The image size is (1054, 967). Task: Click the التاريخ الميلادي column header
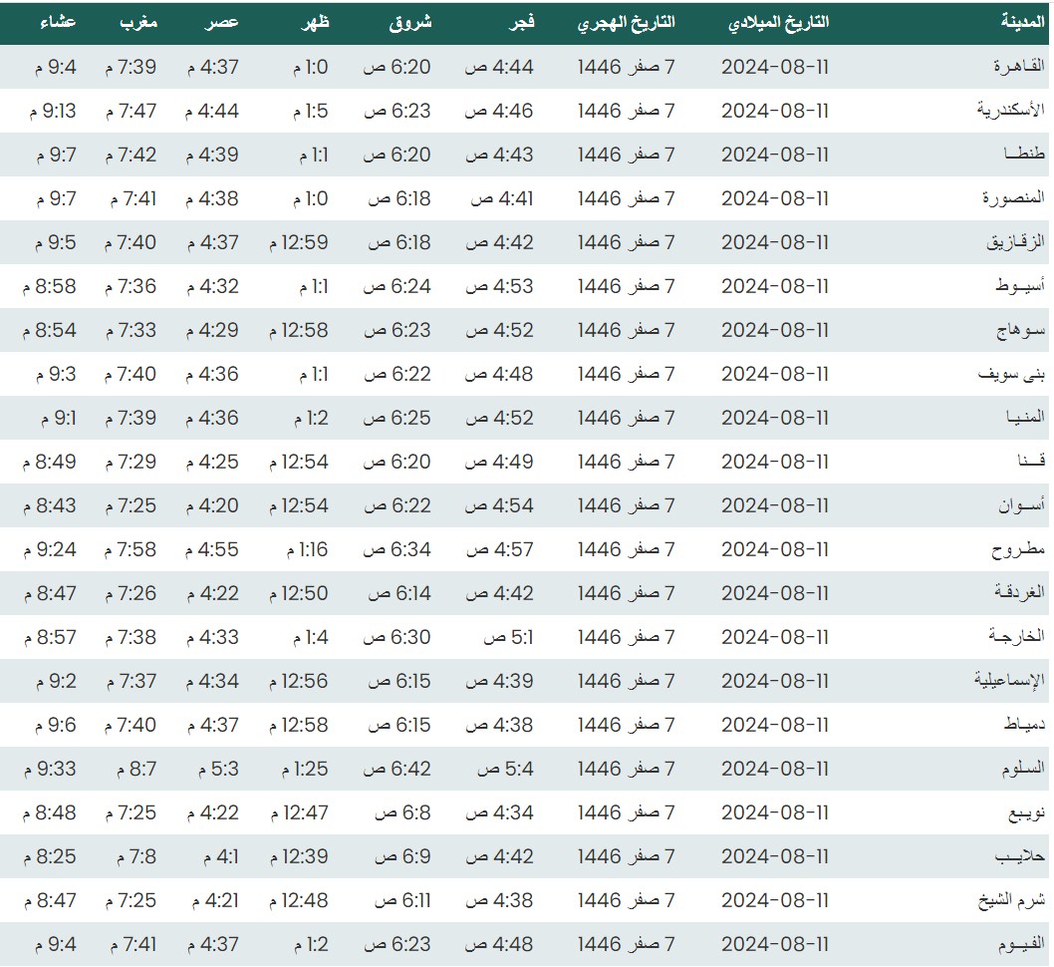point(779,23)
